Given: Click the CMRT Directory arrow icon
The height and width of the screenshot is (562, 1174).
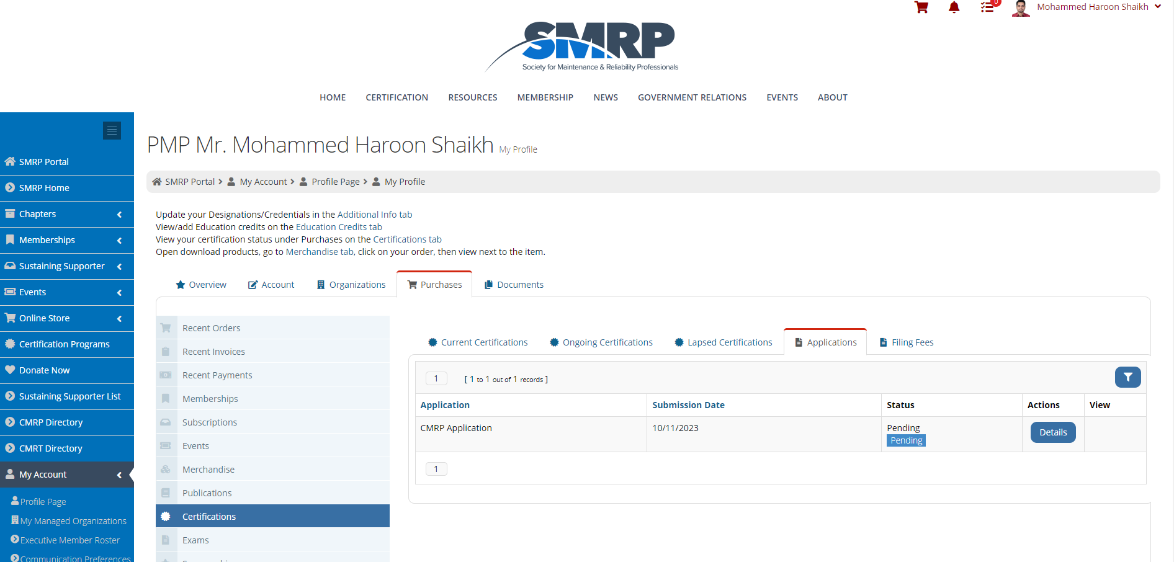Looking at the screenshot, I should 10,448.
